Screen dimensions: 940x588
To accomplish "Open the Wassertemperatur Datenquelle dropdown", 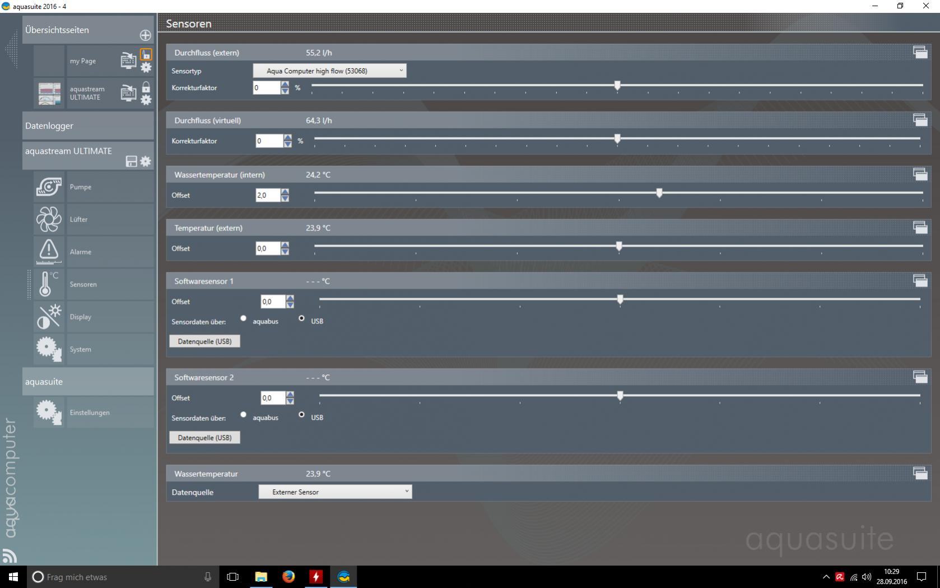I will pyautogui.click(x=335, y=492).
